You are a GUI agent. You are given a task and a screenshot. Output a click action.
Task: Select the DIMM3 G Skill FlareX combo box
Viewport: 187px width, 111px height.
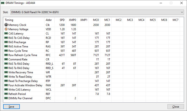point(97,12)
